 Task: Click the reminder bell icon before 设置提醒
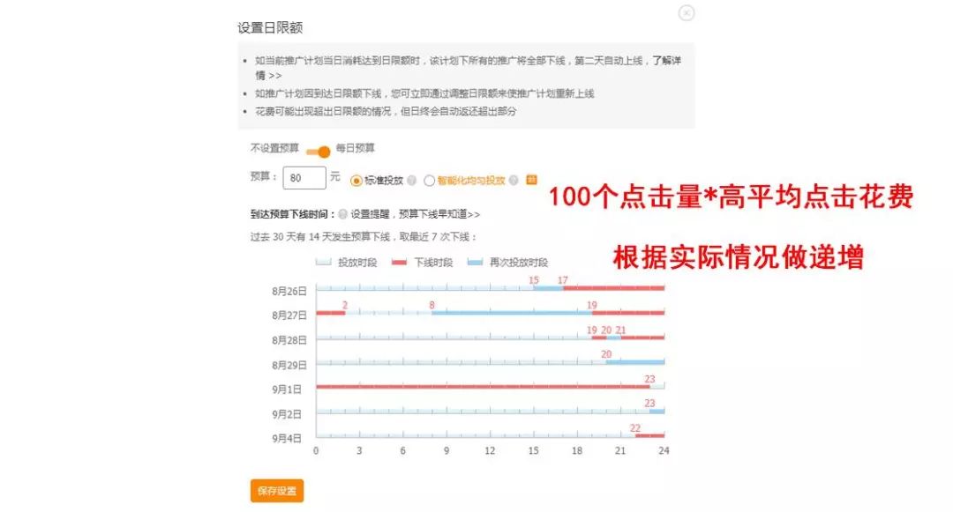[x=341, y=212]
